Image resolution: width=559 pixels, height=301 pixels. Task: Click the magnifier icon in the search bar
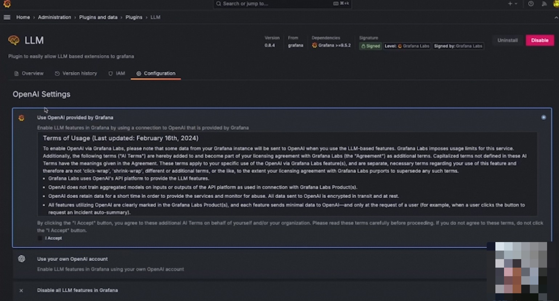coord(218,4)
